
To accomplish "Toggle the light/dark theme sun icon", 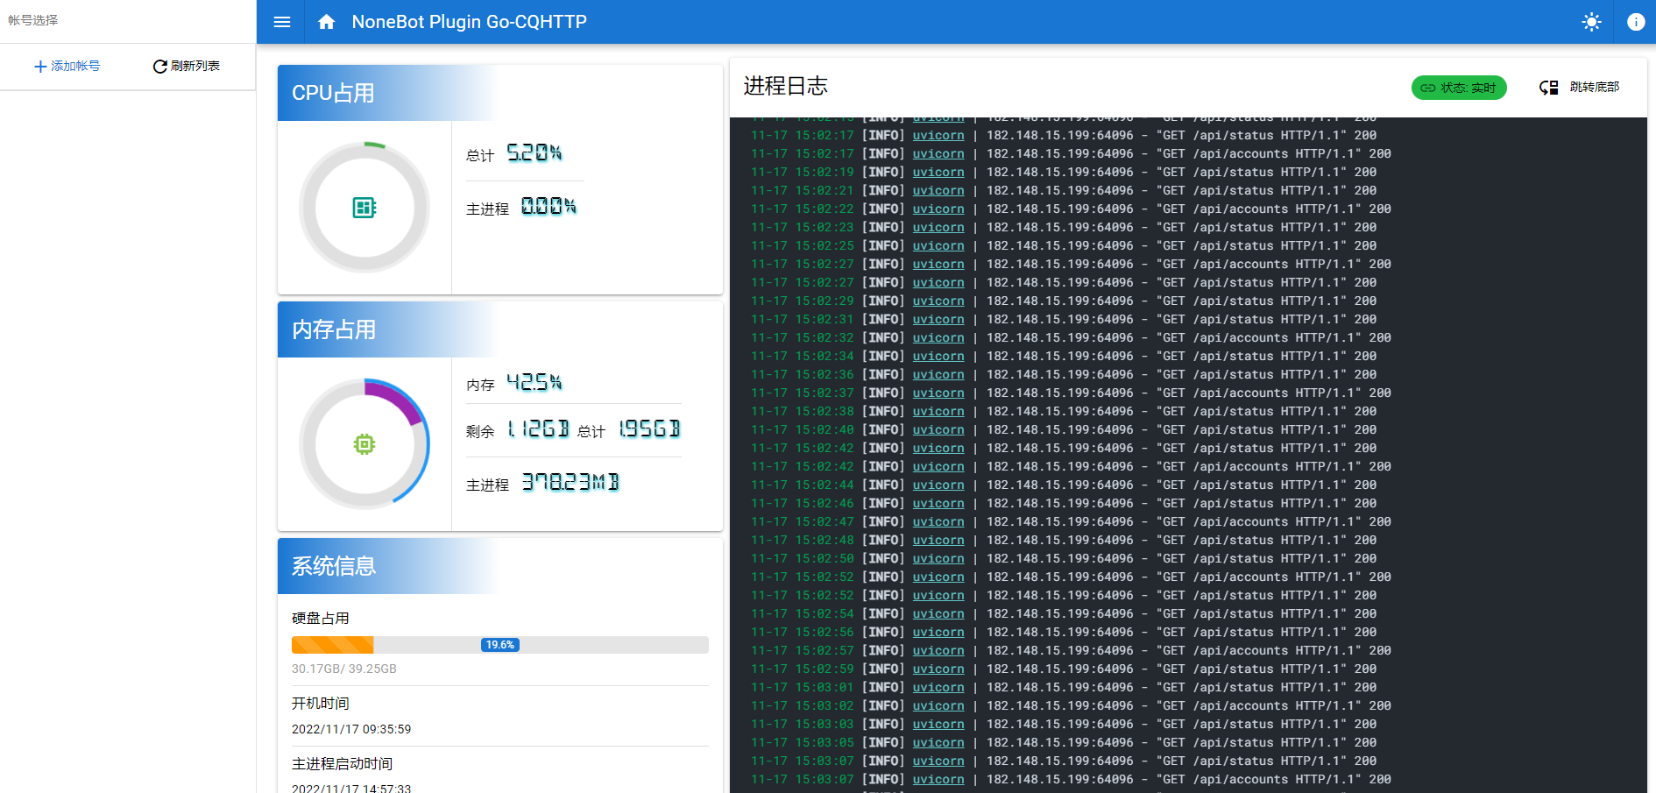I will coord(1592,22).
